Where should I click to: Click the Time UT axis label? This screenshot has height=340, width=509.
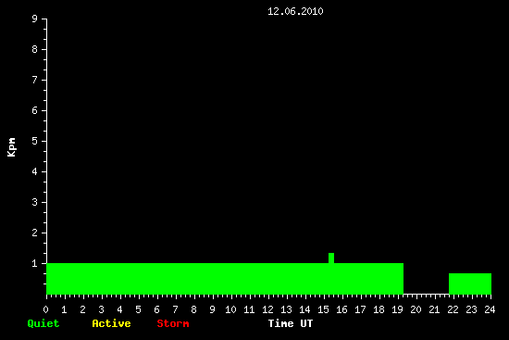coord(291,323)
